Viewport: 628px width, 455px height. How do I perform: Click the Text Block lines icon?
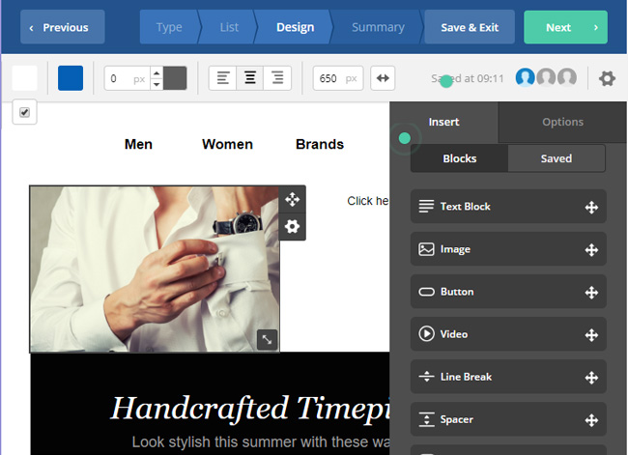[426, 207]
